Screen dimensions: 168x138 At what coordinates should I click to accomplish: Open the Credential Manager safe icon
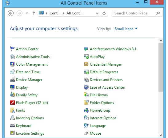[86, 64]
